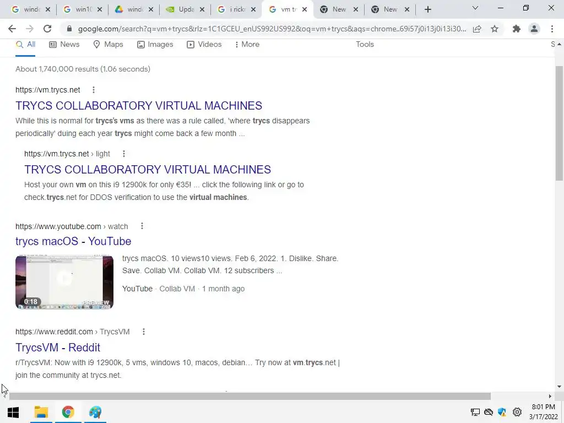564x423 pixels.
Task: Click the address bar URL
Action: pyautogui.click(x=272, y=29)
